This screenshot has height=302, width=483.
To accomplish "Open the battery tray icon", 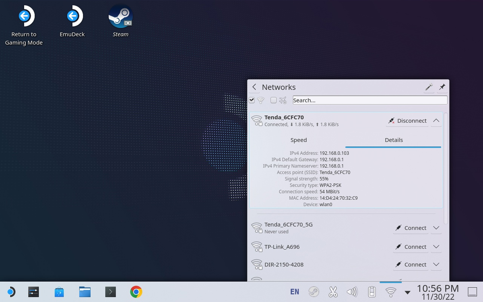I will pyautogui.click(x=372, y=292).
